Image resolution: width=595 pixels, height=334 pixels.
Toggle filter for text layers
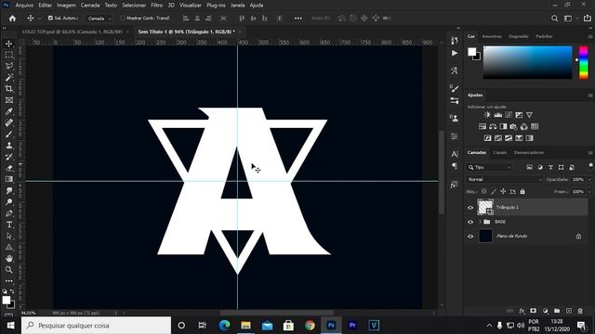[550, 167]
